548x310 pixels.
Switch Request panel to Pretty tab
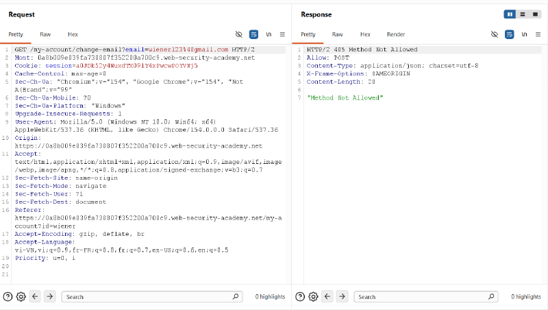click(x=16, y=34)
